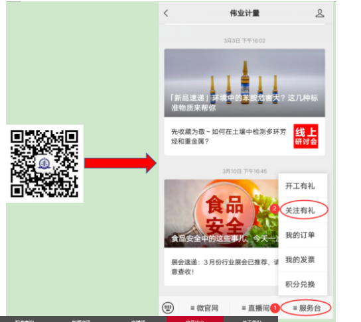Click the red arrow graphic
Viewport: 361px width, 322px height.
click(120, 163)
